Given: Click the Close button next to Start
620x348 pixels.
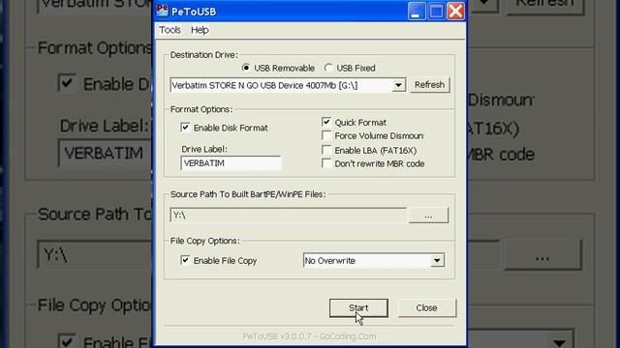Looking at the screenshot, I should (x=426, y=307).
